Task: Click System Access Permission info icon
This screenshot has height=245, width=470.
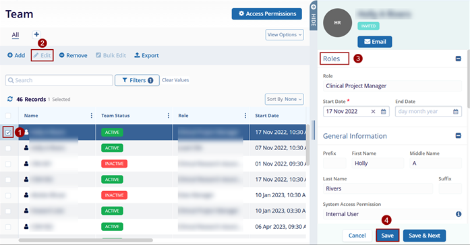Action: pos(459,214)
